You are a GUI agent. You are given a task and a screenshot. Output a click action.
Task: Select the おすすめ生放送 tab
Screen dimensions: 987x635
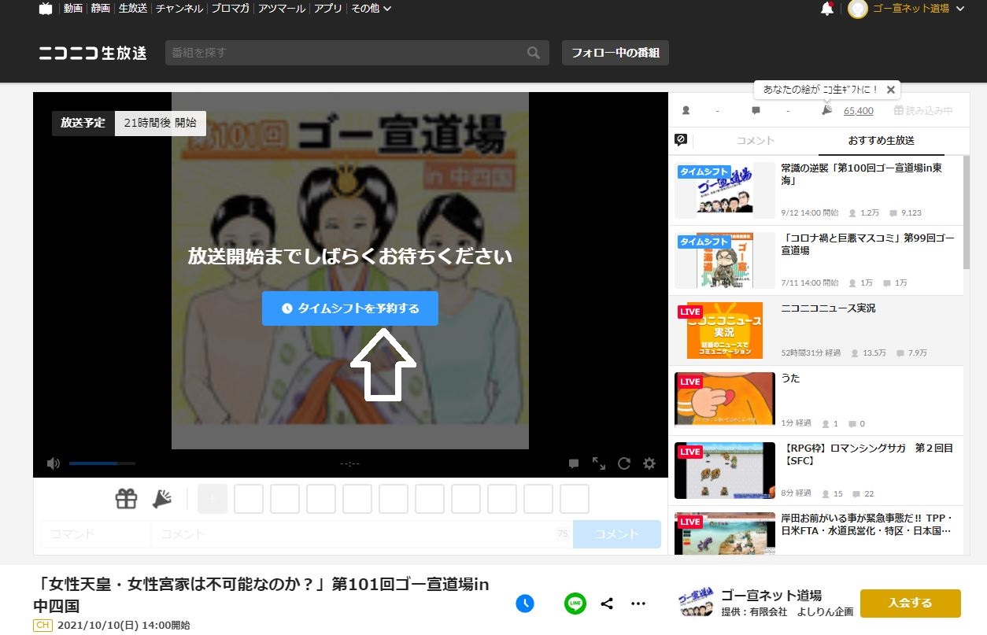click(881, 141)
